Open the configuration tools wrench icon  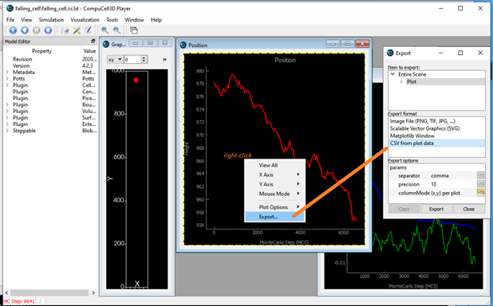[x=77, y=30]
